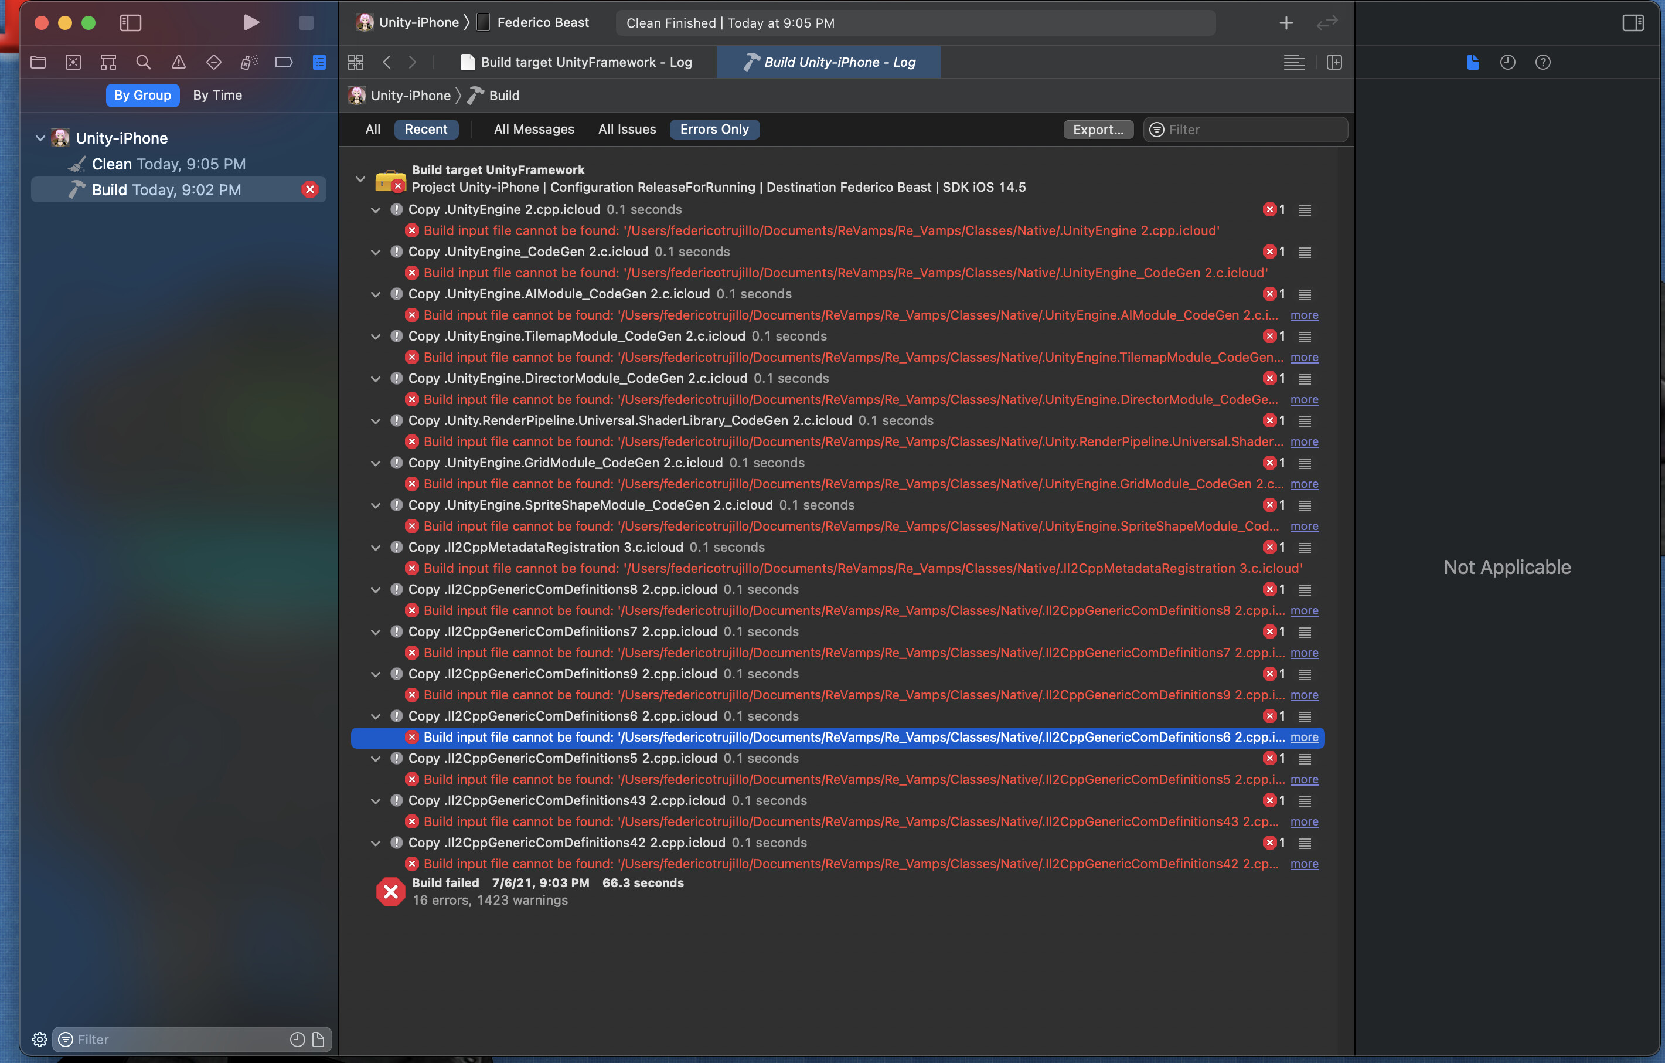Open the Project navigator folder icon
1665x1063 pixels.
38,62
